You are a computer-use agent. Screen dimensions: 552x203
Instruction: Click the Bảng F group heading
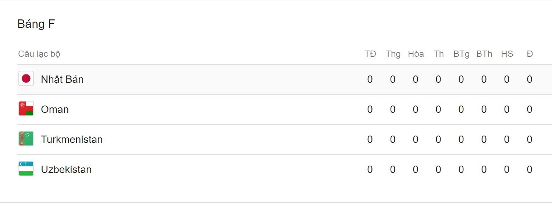point(36,24)
